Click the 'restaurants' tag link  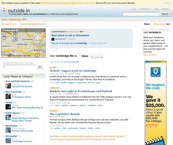[x=73, y=128]
